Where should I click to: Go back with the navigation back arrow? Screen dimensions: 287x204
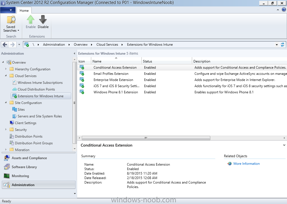(5, 45)
